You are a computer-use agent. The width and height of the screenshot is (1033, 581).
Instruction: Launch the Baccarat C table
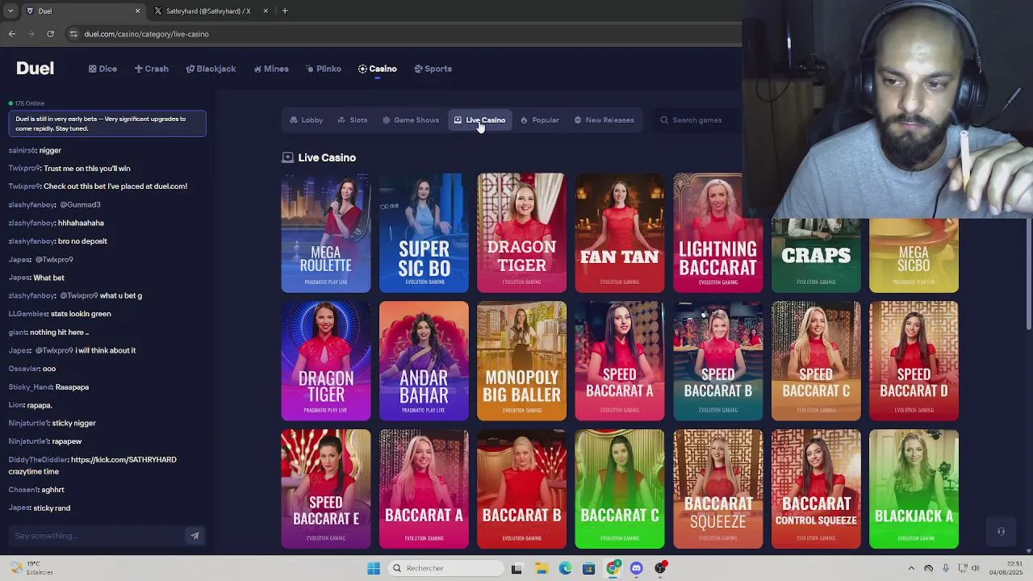tap(620, 489)
